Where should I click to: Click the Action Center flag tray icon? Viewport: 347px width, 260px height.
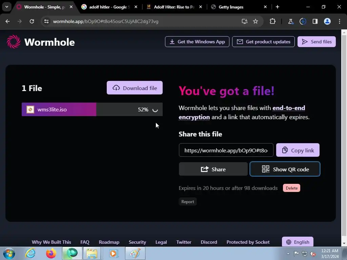(296, 254)
